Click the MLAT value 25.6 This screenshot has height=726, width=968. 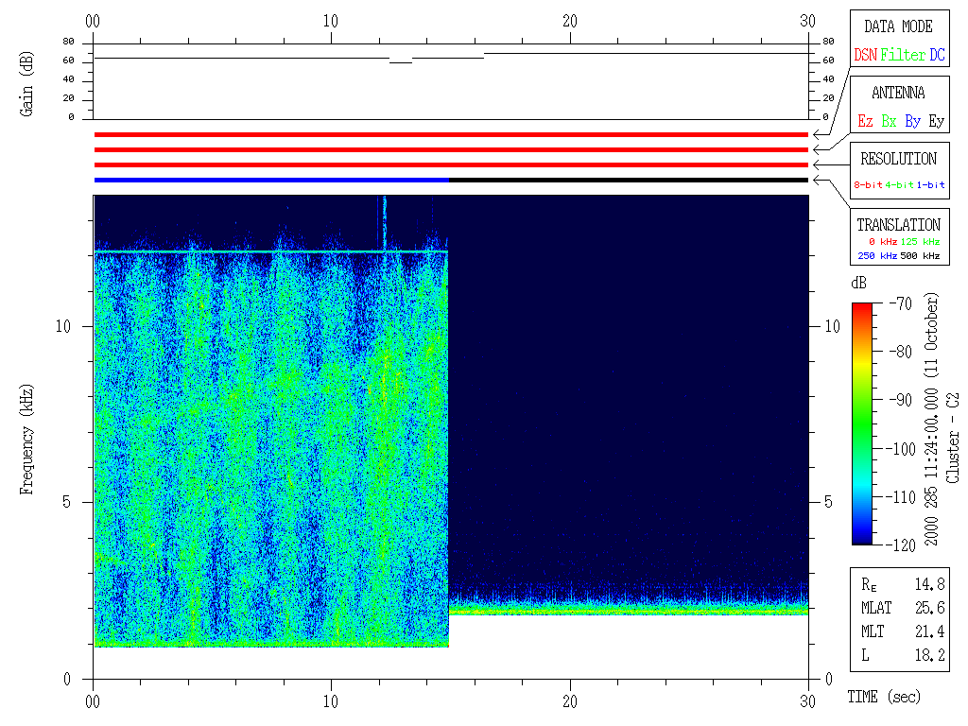(927, 607)
